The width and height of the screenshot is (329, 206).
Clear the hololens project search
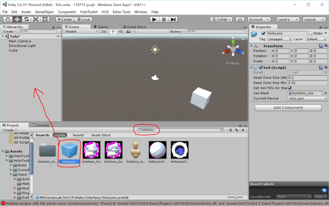pyautogui.click(x=222, y=130)
